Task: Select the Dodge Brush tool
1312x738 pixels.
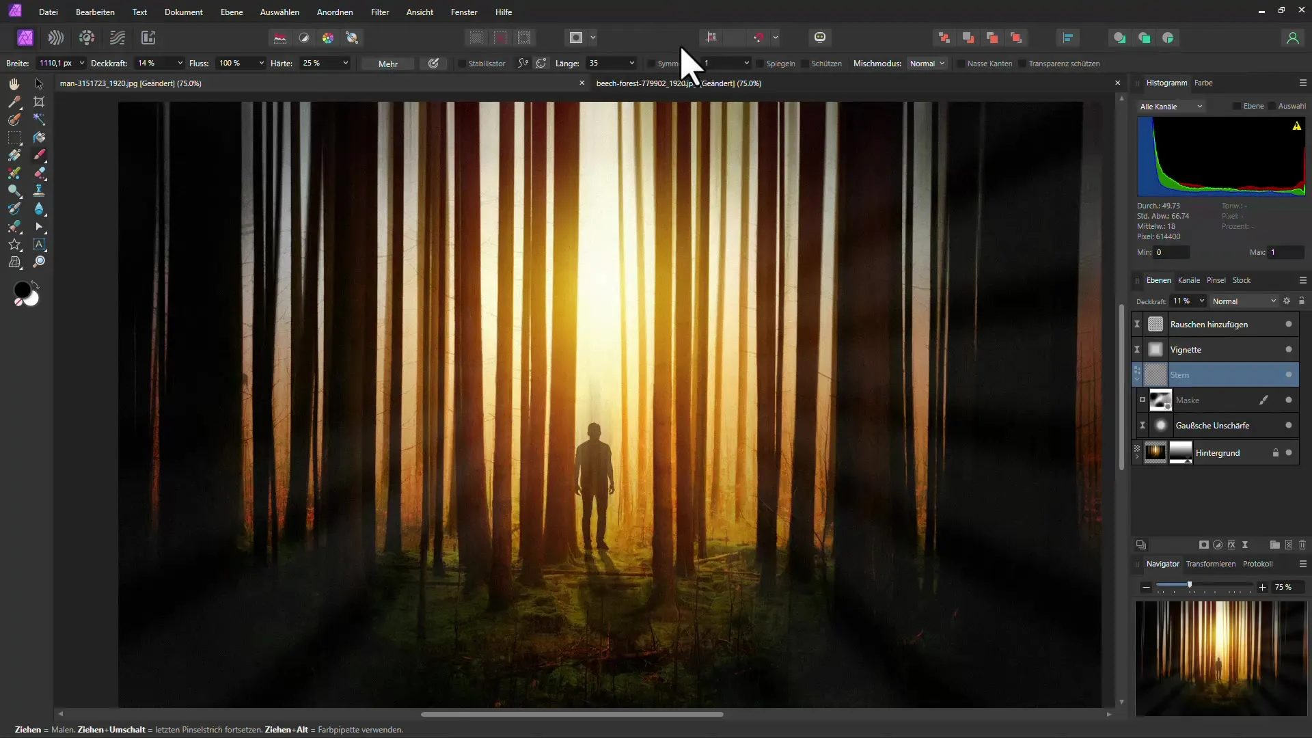Action: click(14, 191)
